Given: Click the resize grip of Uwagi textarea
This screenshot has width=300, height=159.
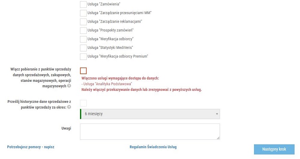Looking at the screenshot, I should point(218,138).
